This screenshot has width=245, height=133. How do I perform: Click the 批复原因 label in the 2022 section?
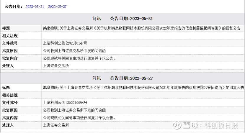pos(10,110)
